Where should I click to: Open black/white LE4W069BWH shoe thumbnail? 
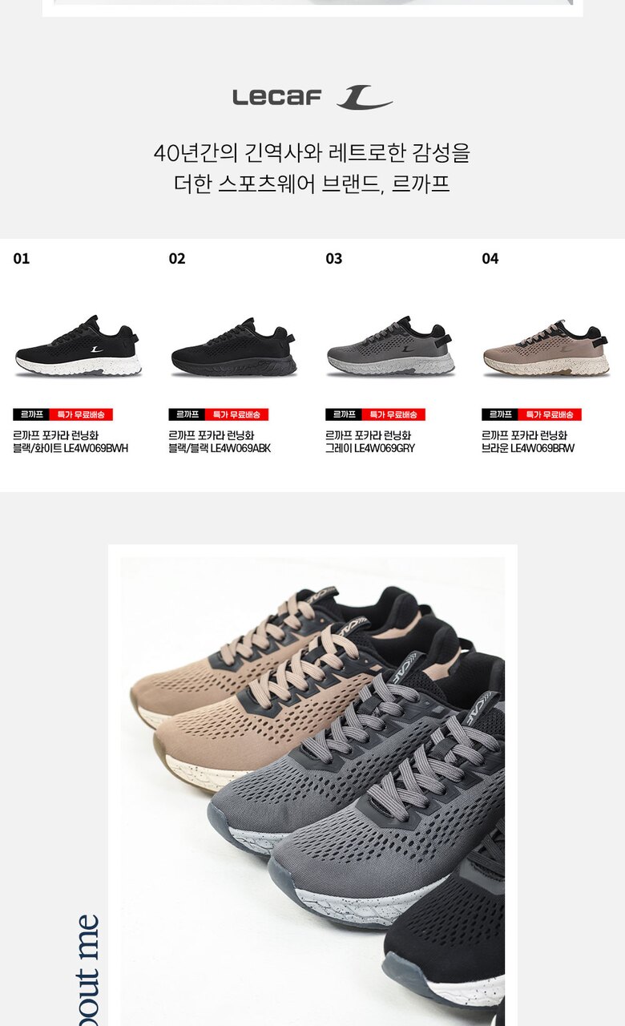pos(78,346)
